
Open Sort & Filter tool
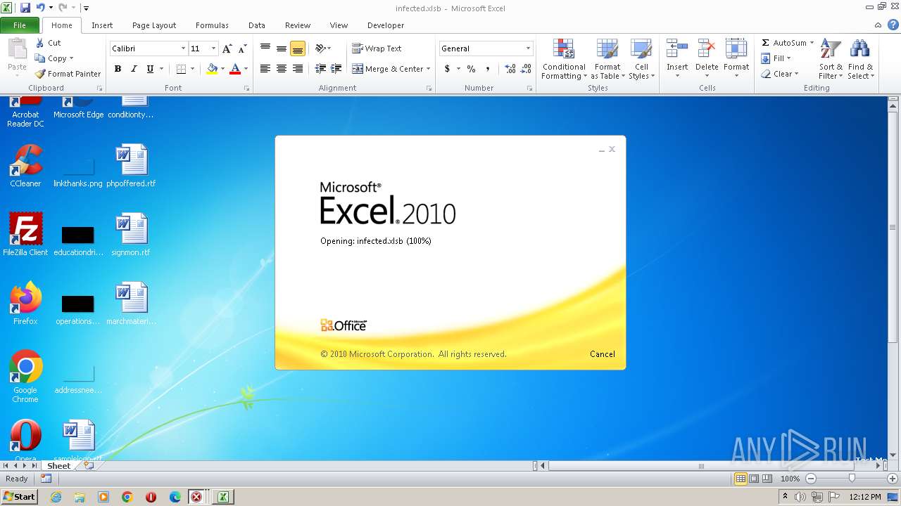[831, 48]
